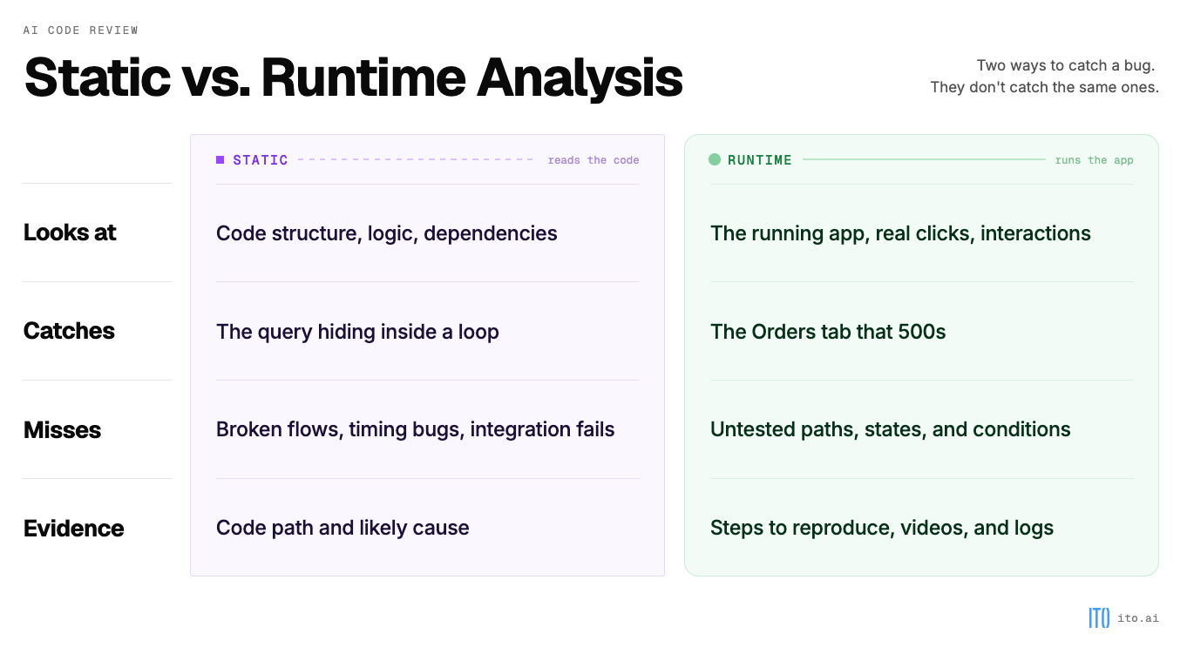The image size is (1187, 654).
Task: Select the 'Misses' row label
Action: (x=62, y=430)
